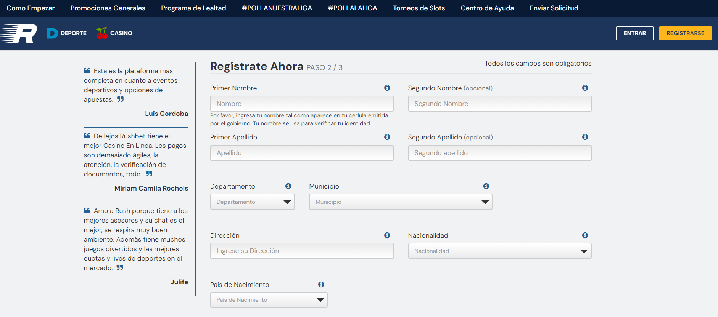Click 'Todos los campos son obligatorios' text

(x=538, y=63)
